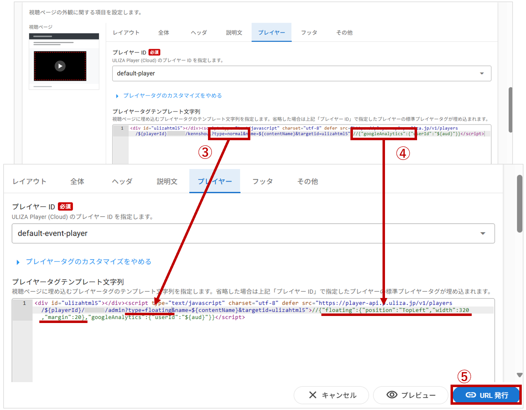Select the lower フッタ tab
This screenshot has width=526, height=410.
(262, 181)
